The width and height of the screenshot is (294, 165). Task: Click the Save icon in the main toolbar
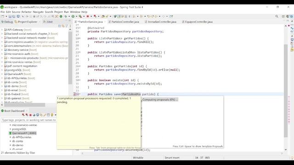pyautogui.click(x=10, y=16)
